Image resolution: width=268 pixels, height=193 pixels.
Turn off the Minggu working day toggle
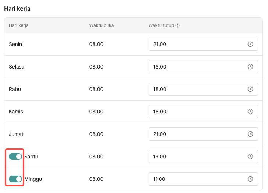coord(15,179)
